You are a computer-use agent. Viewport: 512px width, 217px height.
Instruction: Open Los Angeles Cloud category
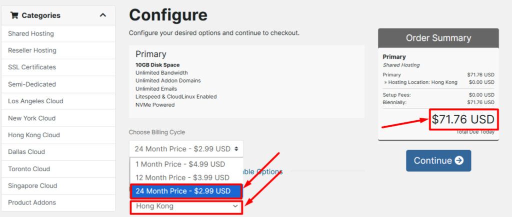pos(35,101)
